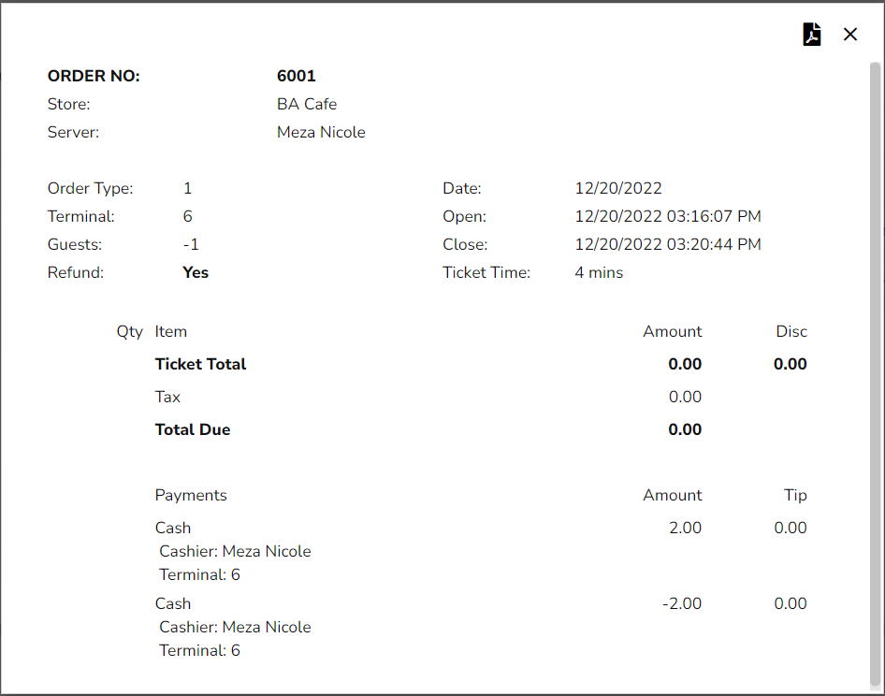Click the vertical scrollbar of the receipt

(875, 374)
